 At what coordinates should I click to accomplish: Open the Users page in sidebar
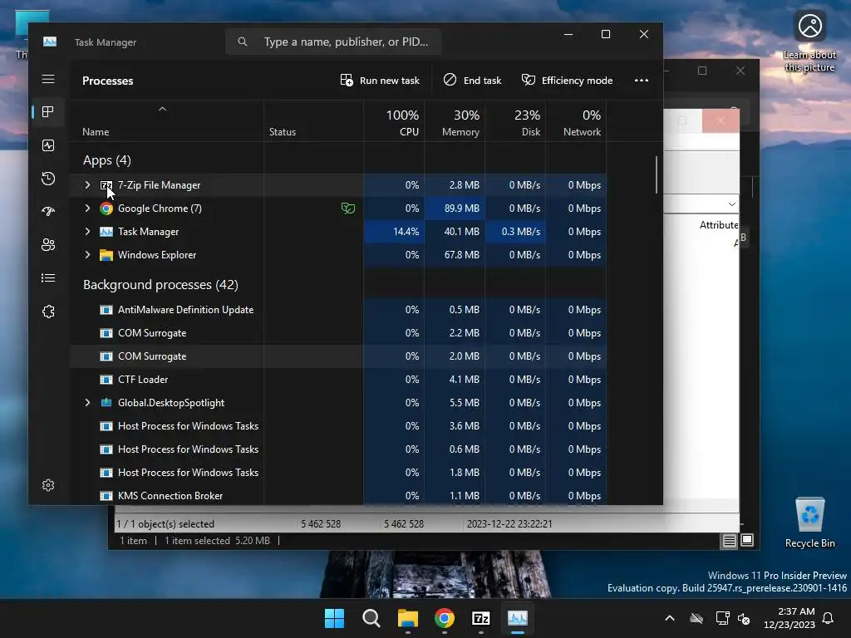[x=48, y=245]
